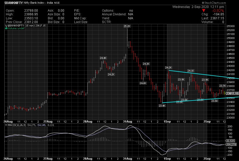
Task: Click the 'Volume undef' legend text
Action: (16, 28)
